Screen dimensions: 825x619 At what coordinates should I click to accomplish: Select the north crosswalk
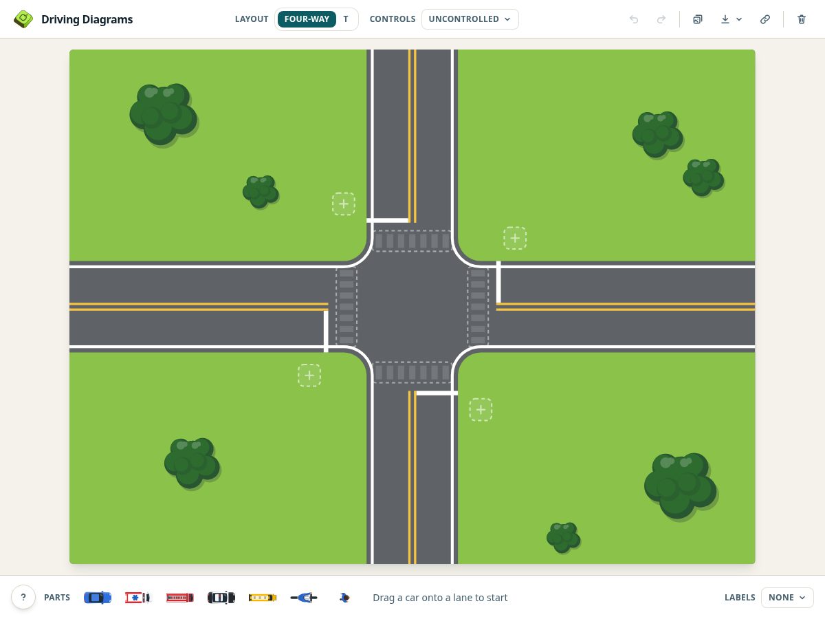click(412, 241)
